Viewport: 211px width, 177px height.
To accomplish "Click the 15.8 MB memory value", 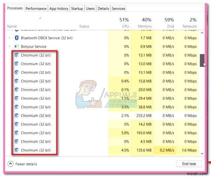I will point(145,81).
